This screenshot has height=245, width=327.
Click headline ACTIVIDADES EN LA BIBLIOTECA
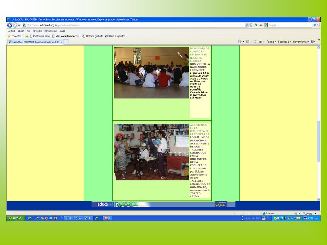click(x=200, y=130)
